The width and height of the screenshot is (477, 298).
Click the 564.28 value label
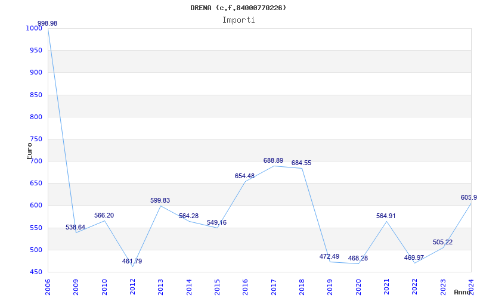pyautogui.click(x=188, y=216)
